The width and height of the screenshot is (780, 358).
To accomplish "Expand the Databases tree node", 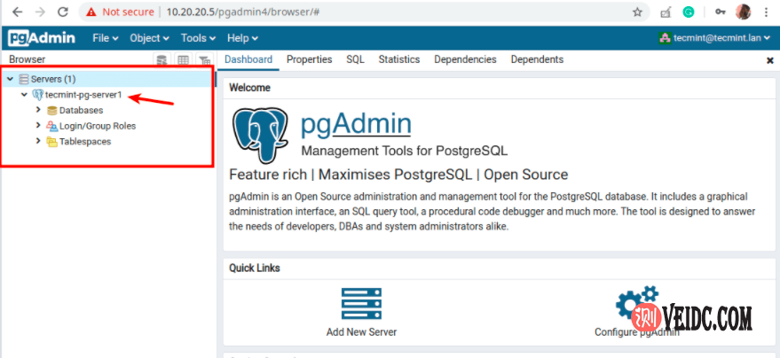I will (38, 110).
